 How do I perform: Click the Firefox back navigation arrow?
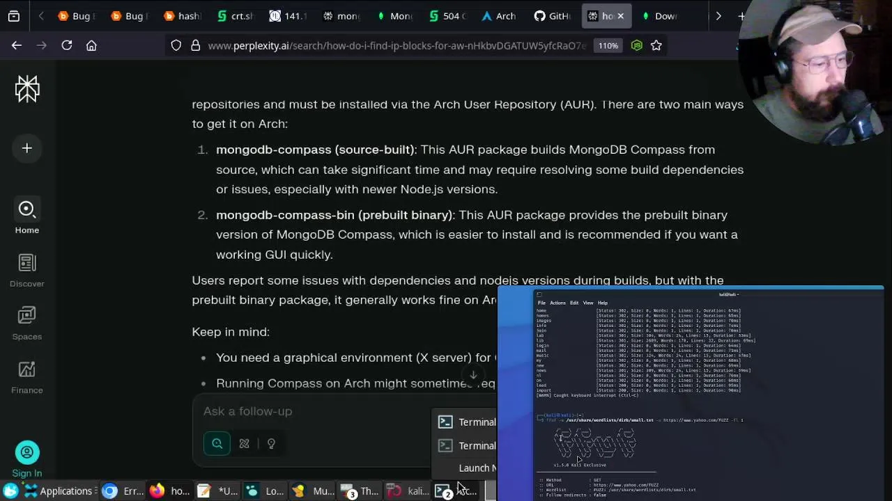click(17, 45)
